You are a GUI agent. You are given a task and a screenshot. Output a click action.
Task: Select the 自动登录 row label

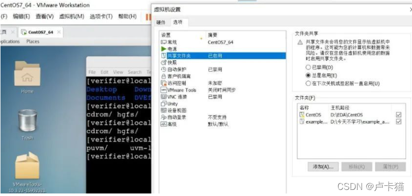coord(176,117)
